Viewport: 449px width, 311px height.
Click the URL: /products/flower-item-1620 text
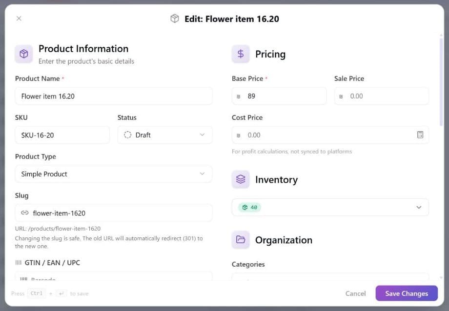[58, 229]
